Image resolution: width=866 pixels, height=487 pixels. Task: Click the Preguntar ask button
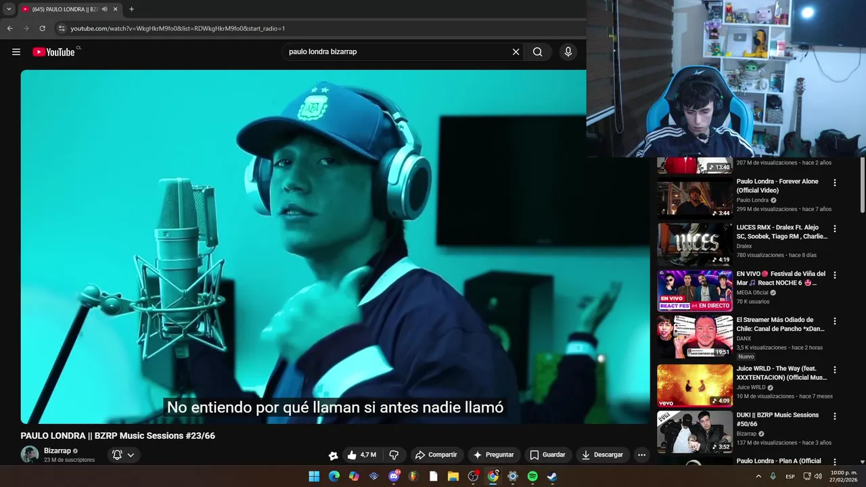(x=493, y=455)
